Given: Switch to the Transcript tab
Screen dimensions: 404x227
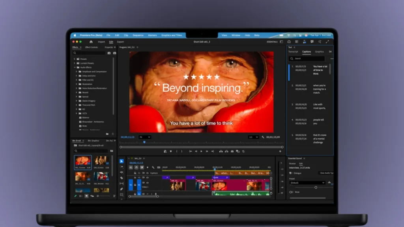Looking at the screenshot, I should click(x=293, y=52).
